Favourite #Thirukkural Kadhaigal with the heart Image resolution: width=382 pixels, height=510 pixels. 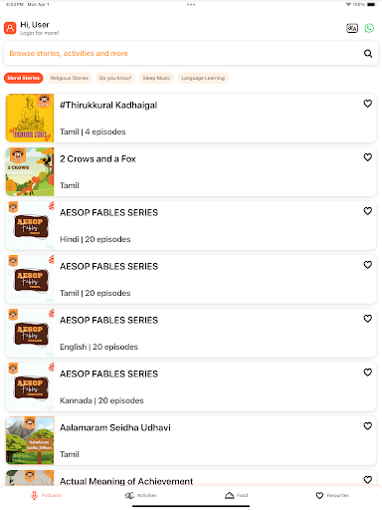pyautogui.click(x=367, y=104)
